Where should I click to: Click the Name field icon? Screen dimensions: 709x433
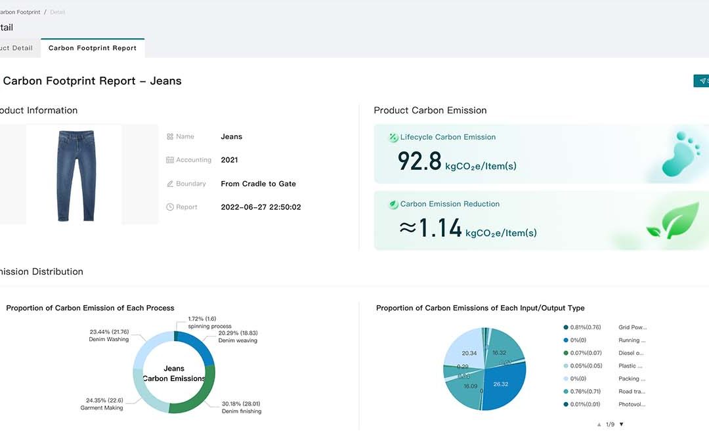170,136
